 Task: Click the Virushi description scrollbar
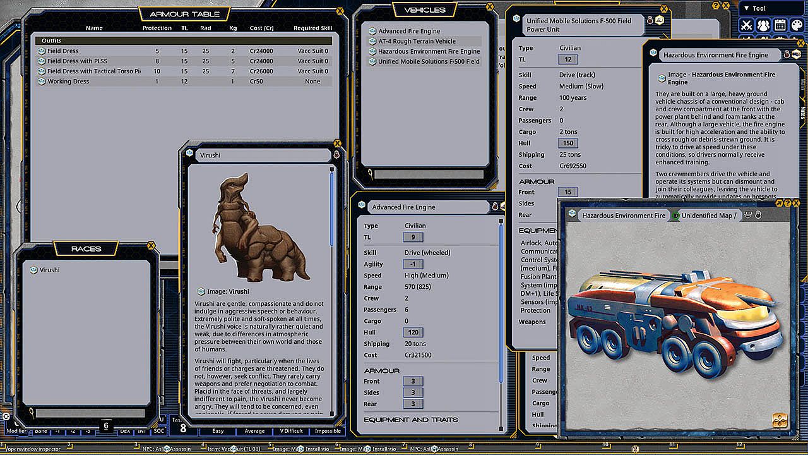tap(332, 209)
